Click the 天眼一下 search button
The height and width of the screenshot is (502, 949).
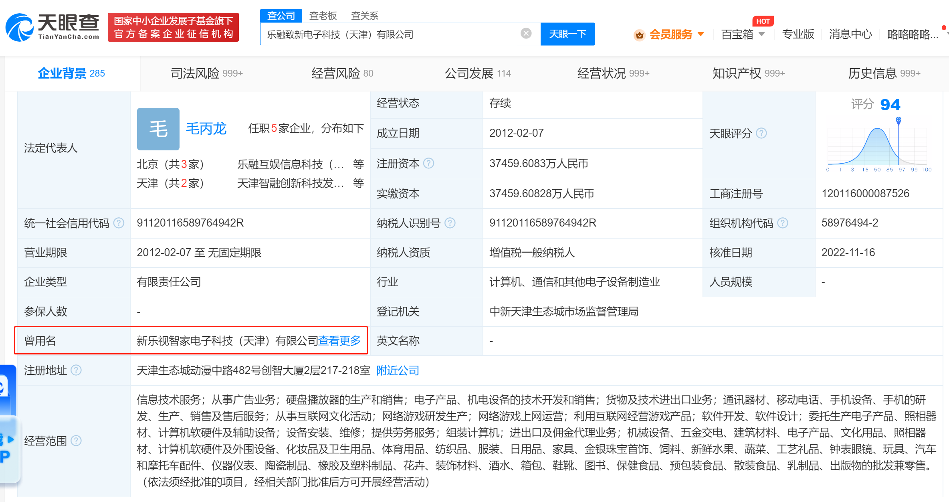(x=567, y=34)
